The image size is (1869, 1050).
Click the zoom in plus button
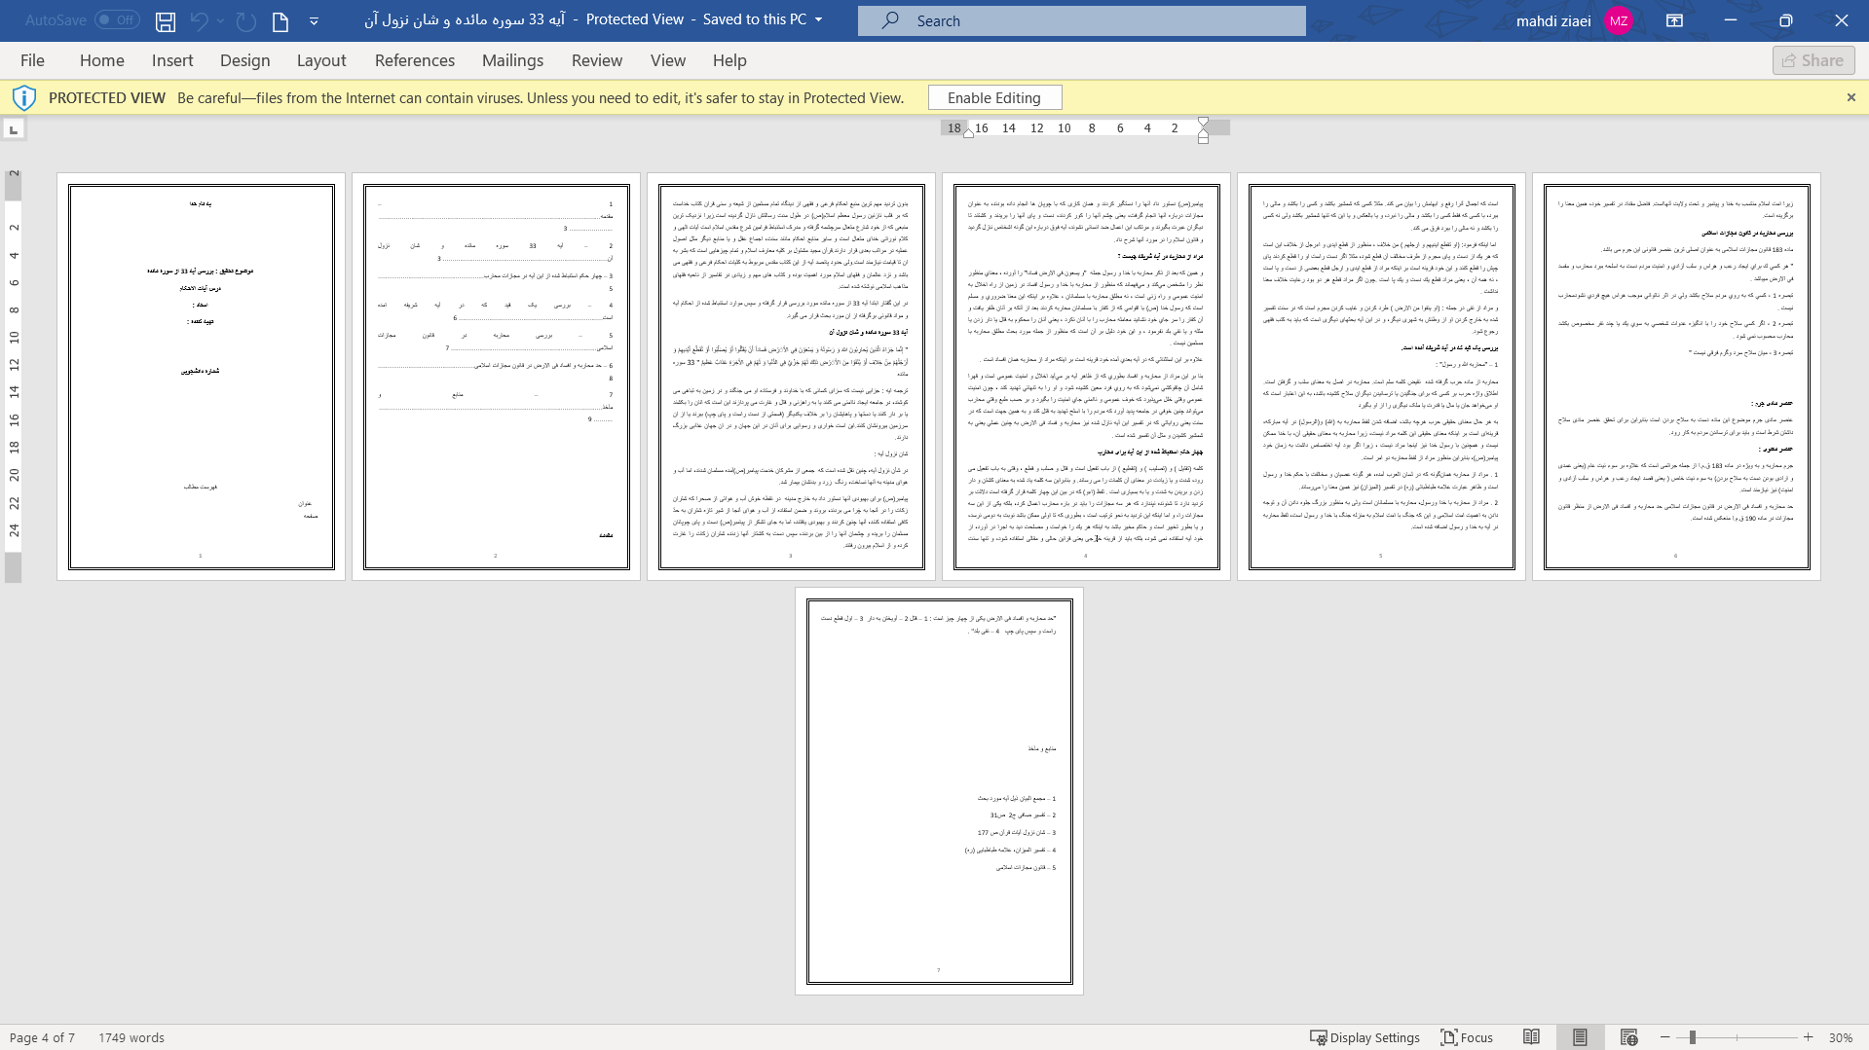[1809, 1037]
